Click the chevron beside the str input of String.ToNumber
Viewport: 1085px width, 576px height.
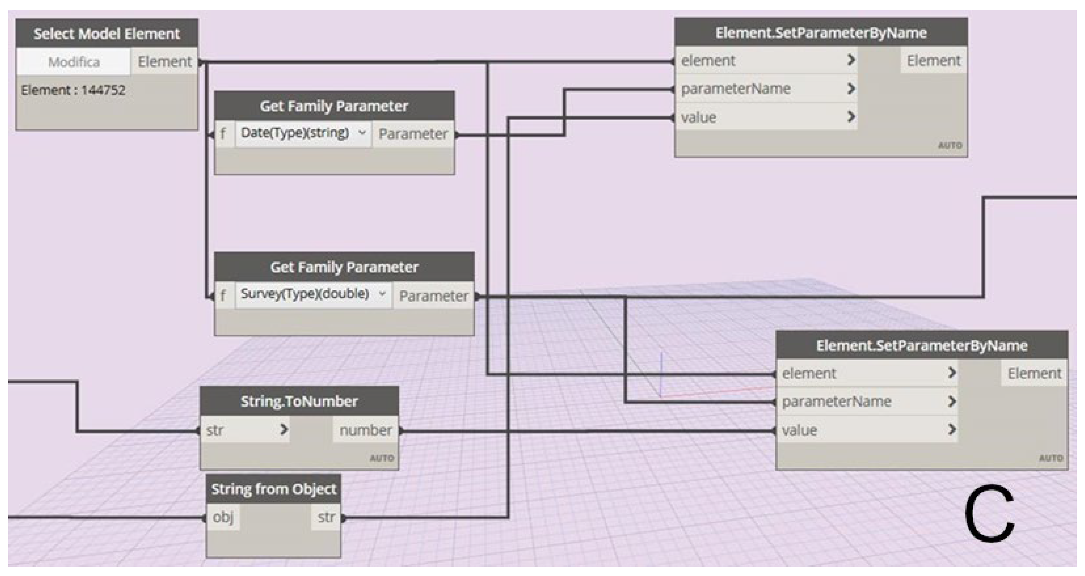pyautogui.click(x=284, y=430)
